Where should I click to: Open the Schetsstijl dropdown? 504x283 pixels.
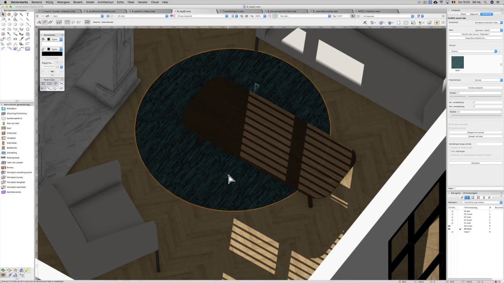pyautogui.click(x=488, y=22)
